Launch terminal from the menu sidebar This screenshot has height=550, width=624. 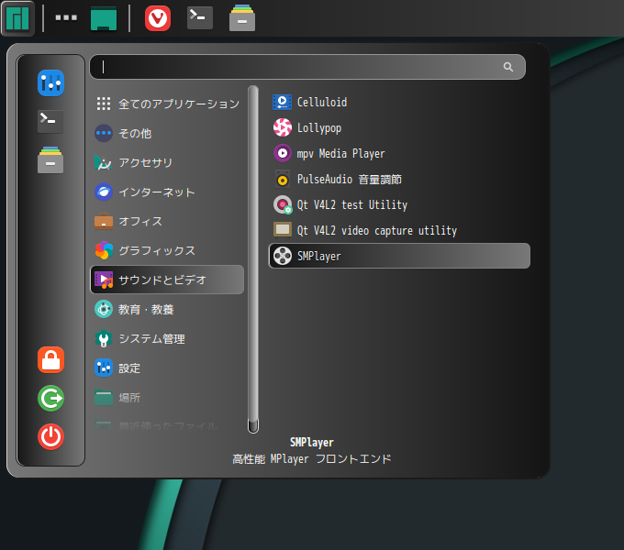tap(50, 121)
